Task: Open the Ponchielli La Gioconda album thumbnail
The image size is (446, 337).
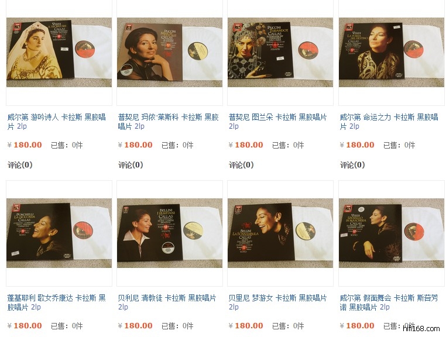Action: (59, 233)
